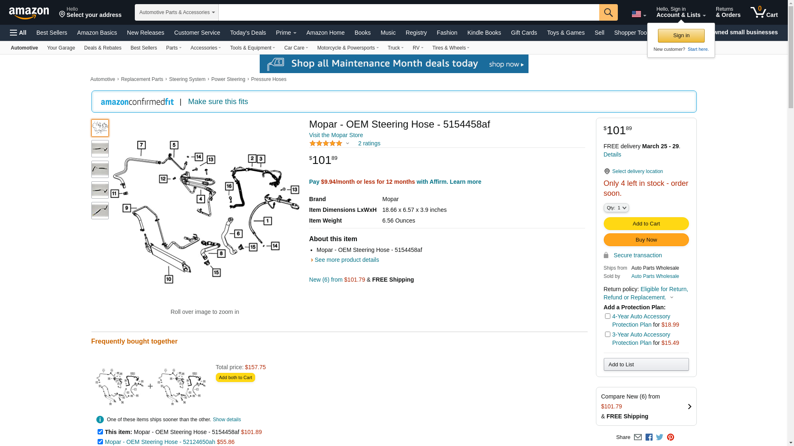Open the Tools & Equipment submenu
Image resolution: width=794 pixels, height=446 pixels.
point(252,48)
